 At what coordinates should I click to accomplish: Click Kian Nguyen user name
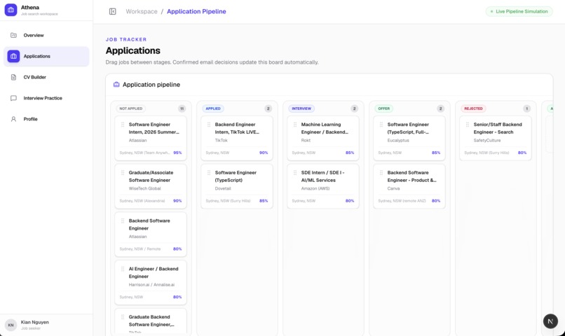tap(34, 322)
